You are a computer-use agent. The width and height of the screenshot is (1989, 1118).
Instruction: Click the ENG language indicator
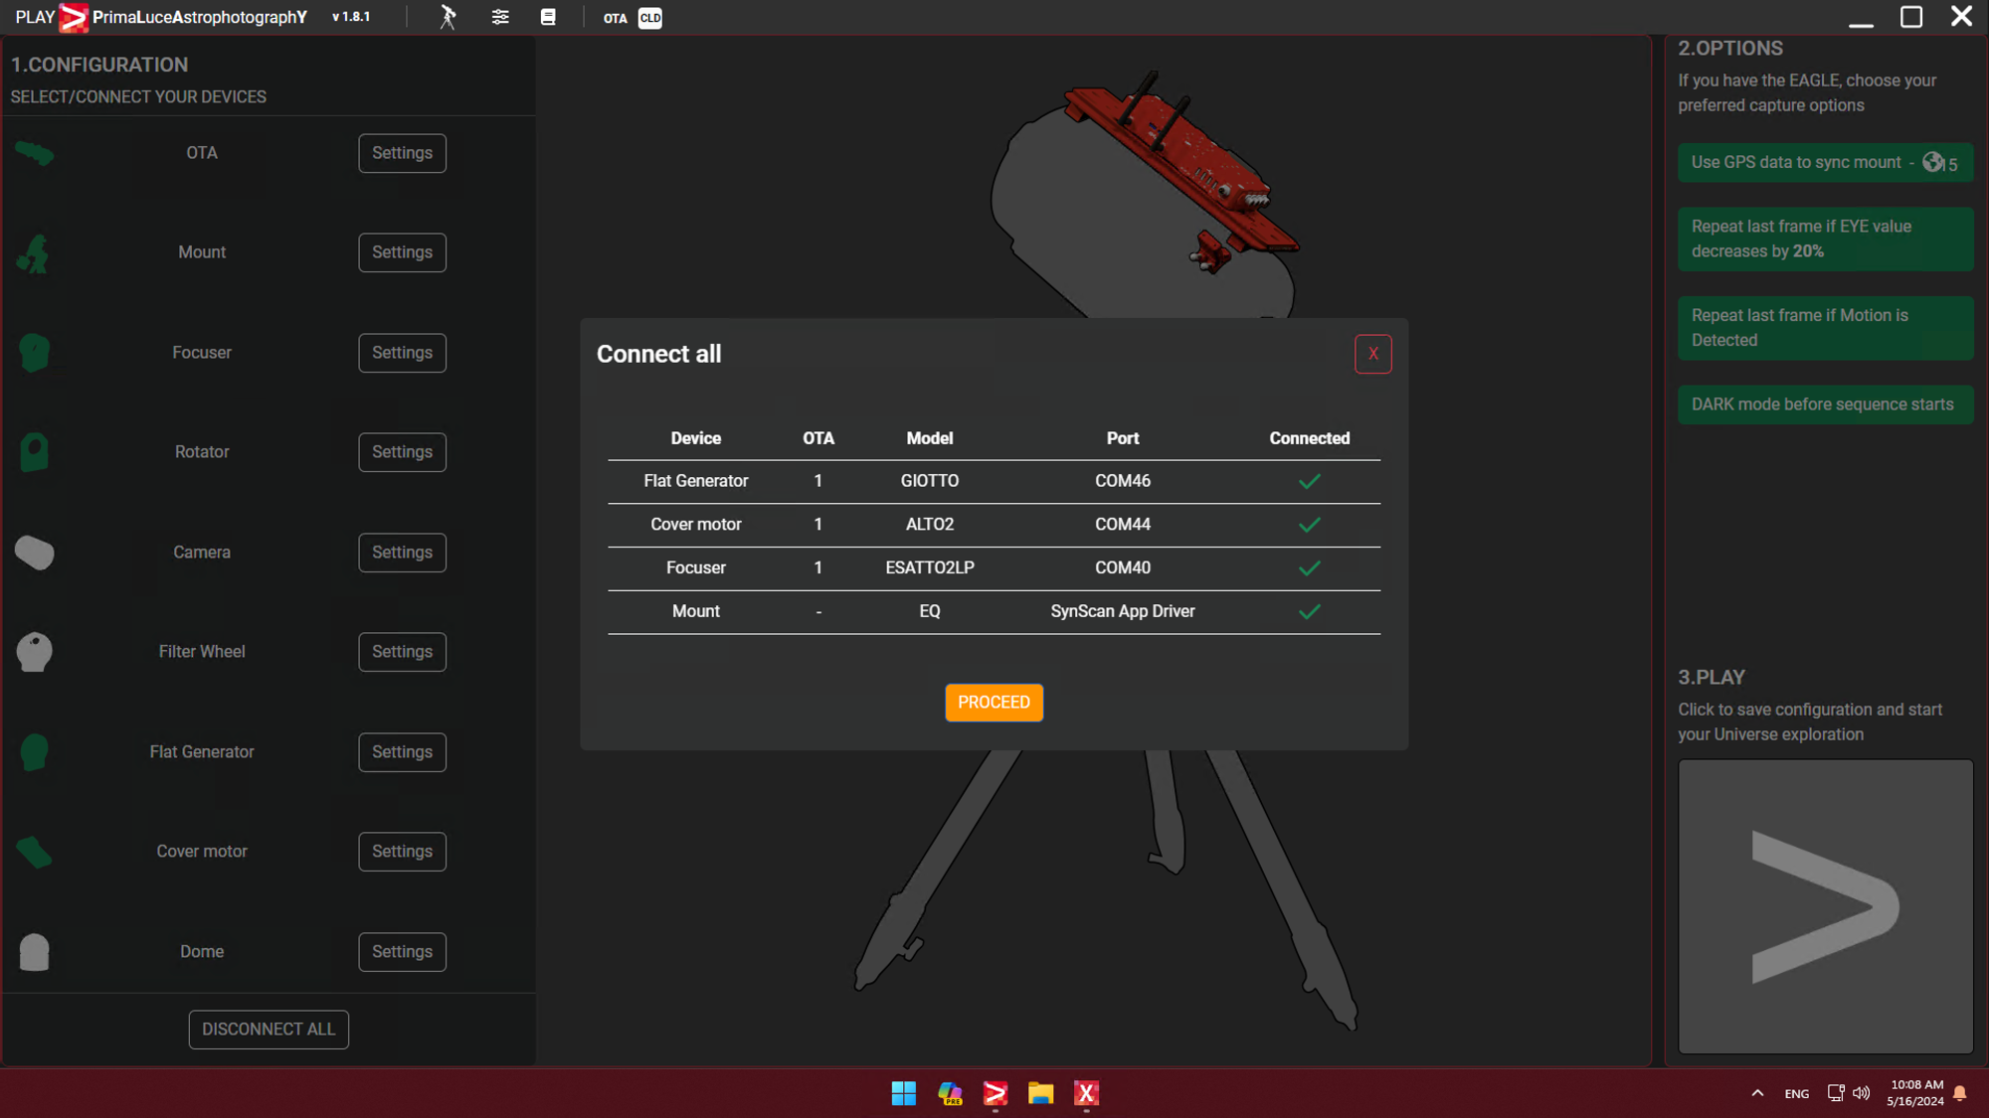click(x=1796, y=1093)
